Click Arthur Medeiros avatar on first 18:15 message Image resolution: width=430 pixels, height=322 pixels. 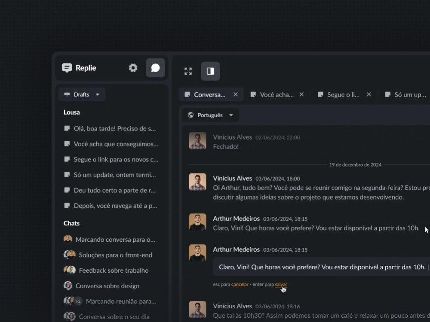pos(197,222)
